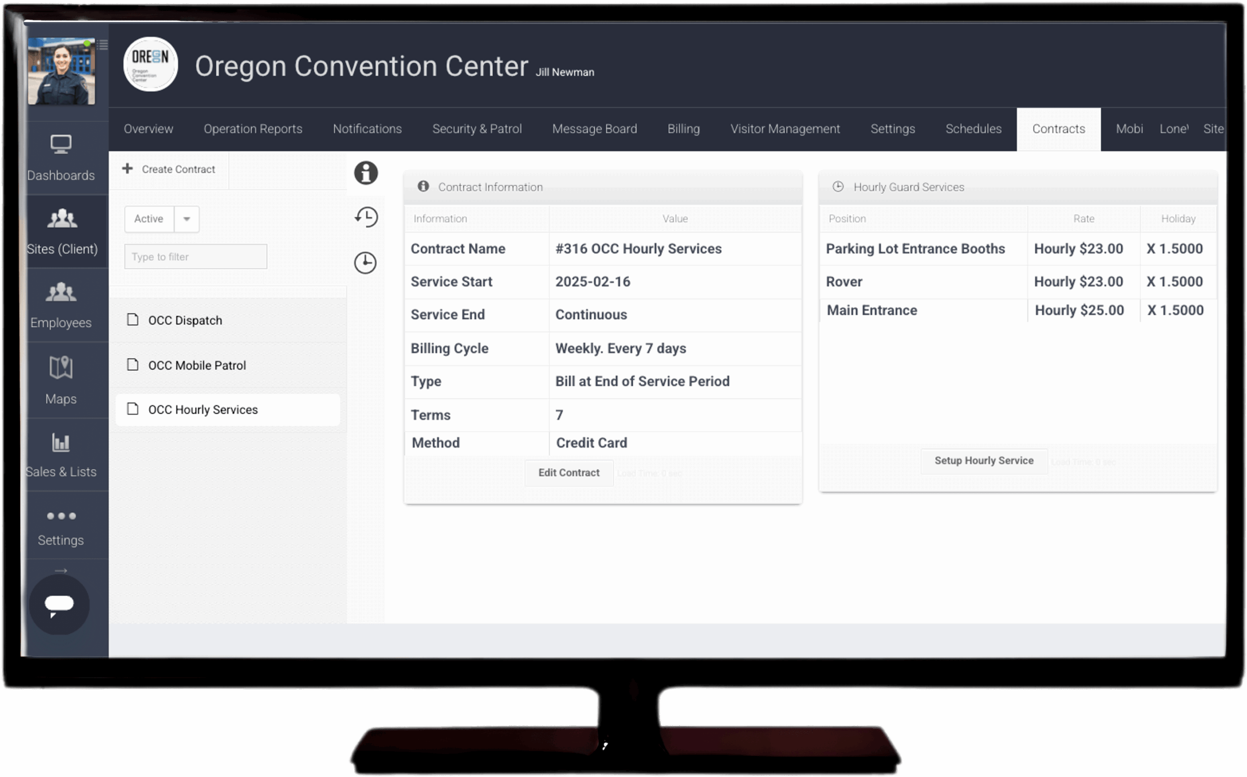Select the Contracts tab

(1059, 129)
